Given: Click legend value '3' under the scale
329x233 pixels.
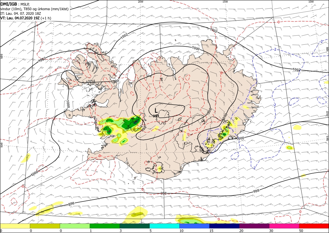Looking at the screenshot, I should click(x=120, y=231).
